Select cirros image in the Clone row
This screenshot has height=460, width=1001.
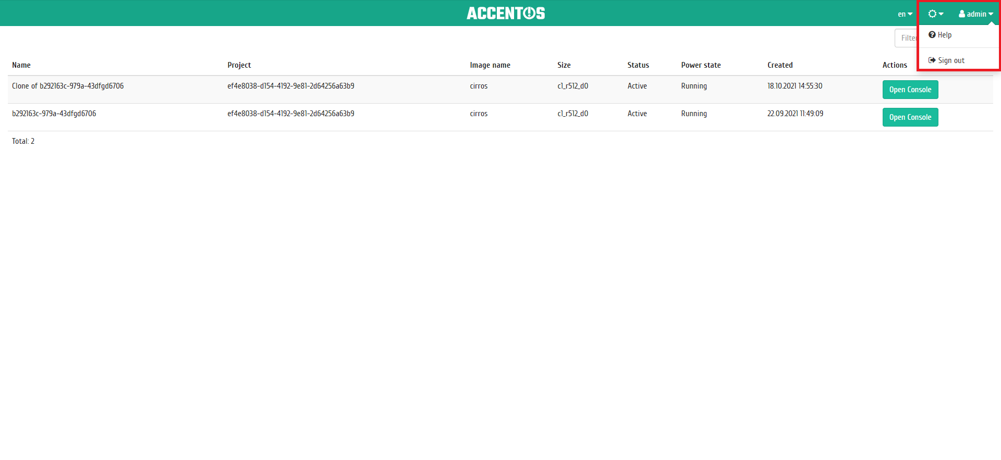pos(479,86)
